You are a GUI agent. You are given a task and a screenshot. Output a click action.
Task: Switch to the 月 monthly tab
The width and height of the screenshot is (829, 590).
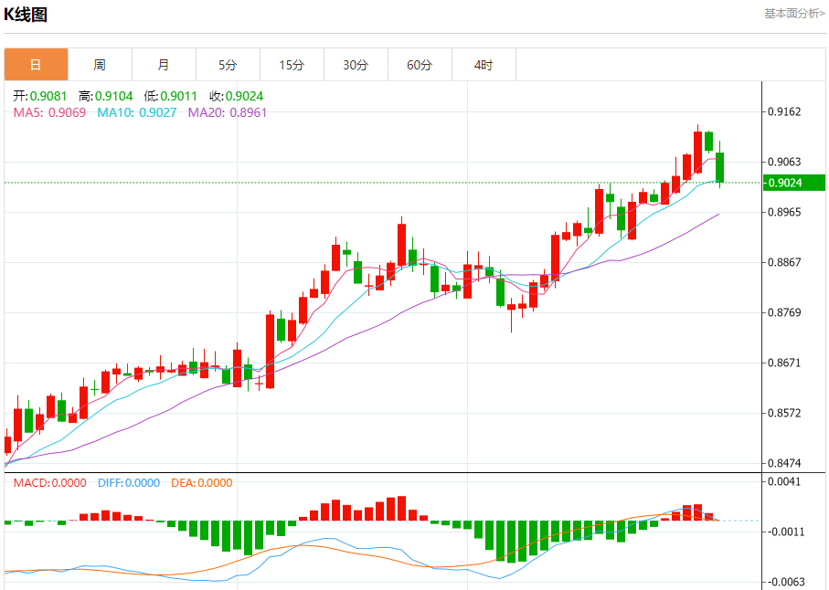point(164,65)
